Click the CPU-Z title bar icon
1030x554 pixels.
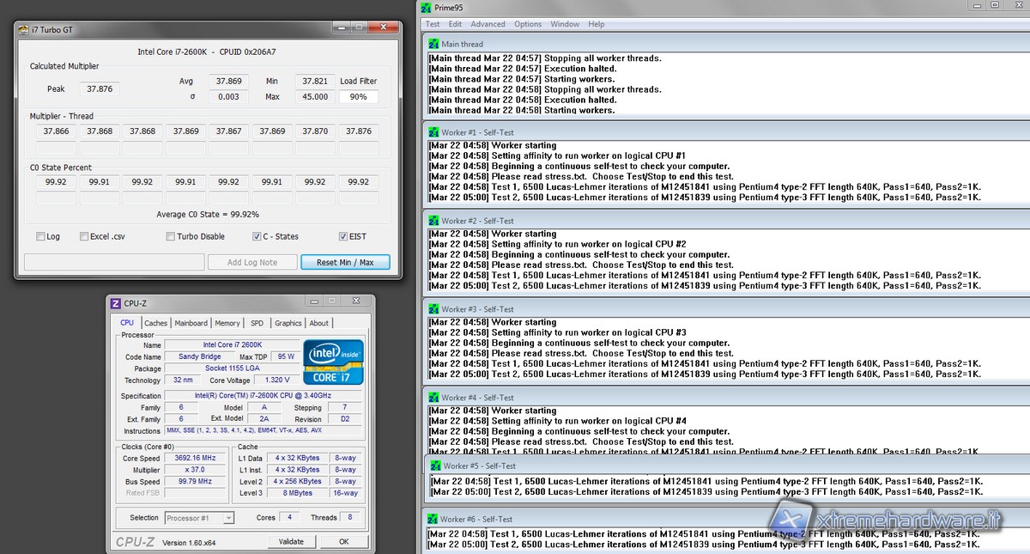pyautogui.click(x=116, y=303)
